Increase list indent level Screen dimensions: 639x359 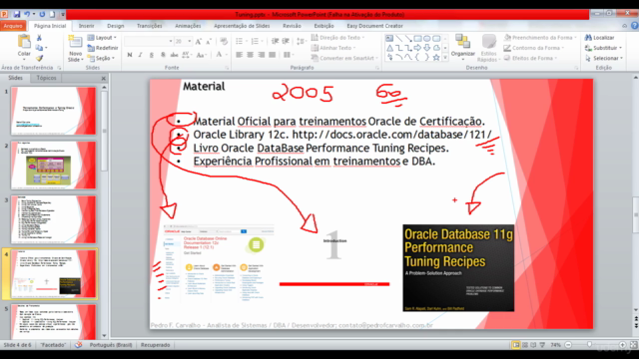tap(286, 41)
